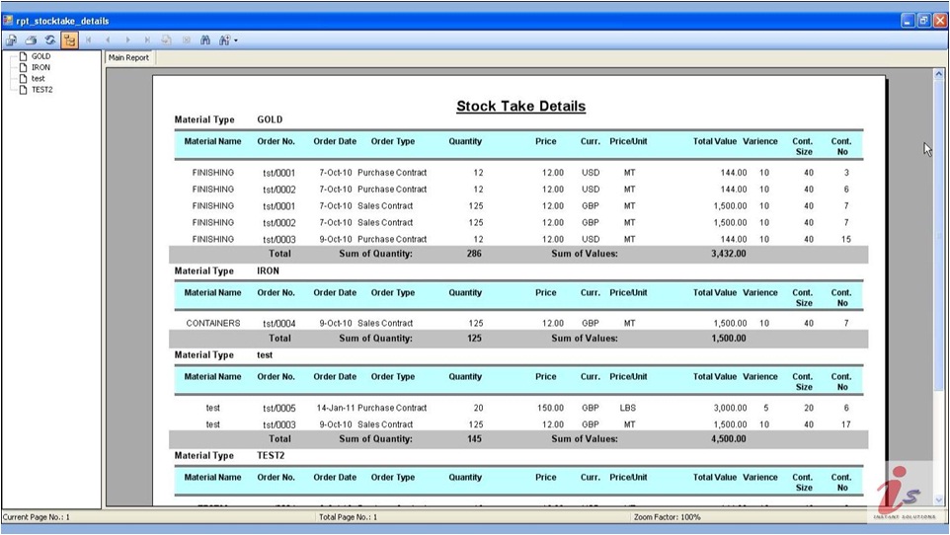This screenshot has width=950, height=535.
Task: Click Material Type GOLD heading
Action: [x=228, y=119]
